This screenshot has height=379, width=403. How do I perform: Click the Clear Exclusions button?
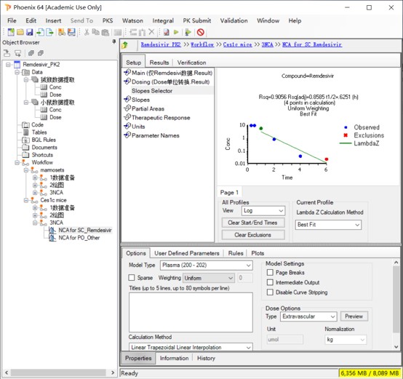(x=253, y=235)
